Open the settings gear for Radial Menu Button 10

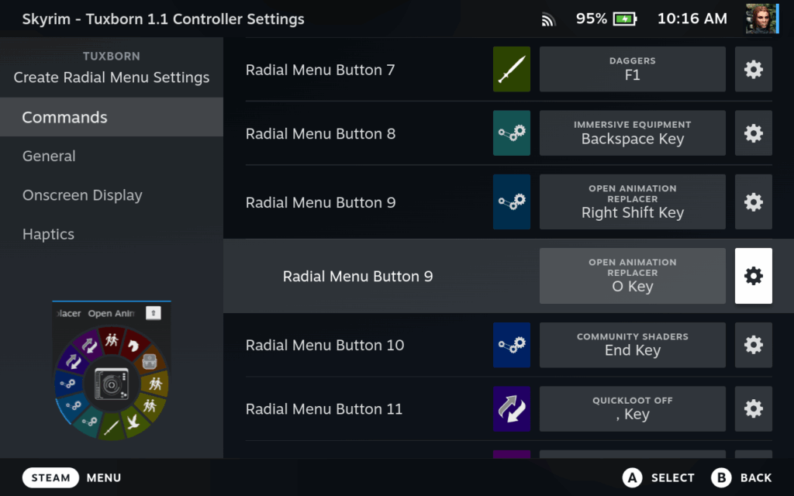[753, 345]
